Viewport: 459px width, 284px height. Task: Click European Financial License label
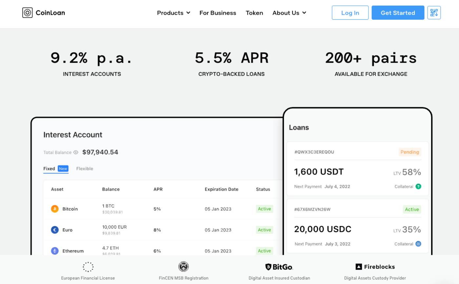pyautogui.click(x=88, y=278)
